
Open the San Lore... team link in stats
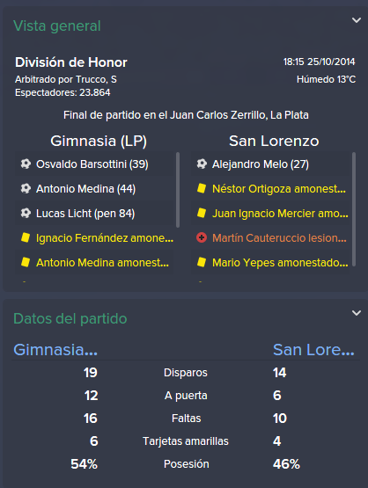pyautogui.click(x=313, y=349)
